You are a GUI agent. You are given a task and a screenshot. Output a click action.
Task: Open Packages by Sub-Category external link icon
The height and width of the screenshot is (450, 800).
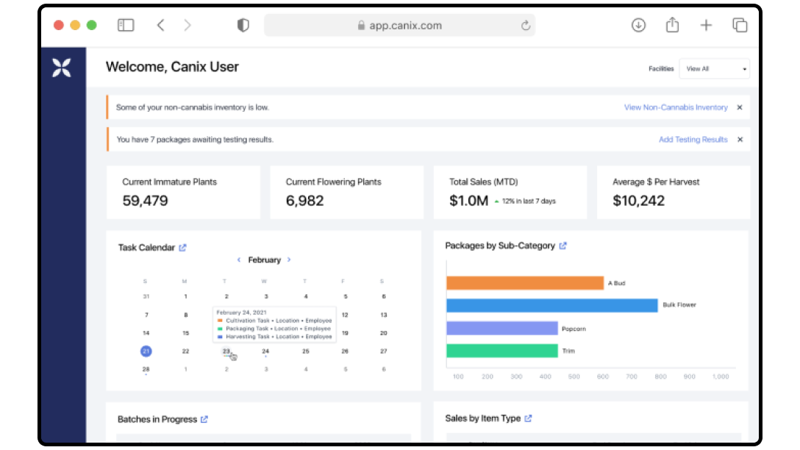[x=562, y=246]
